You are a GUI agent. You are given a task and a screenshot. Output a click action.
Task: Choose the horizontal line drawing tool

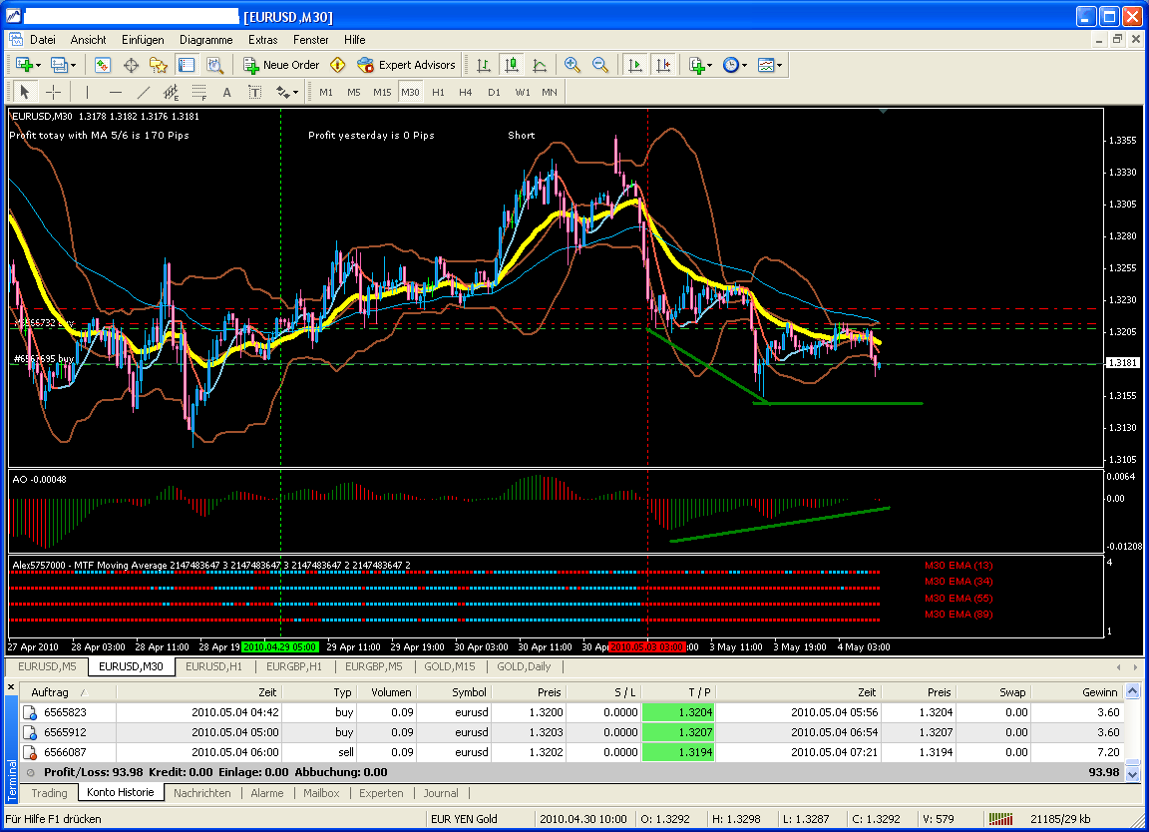115,92
